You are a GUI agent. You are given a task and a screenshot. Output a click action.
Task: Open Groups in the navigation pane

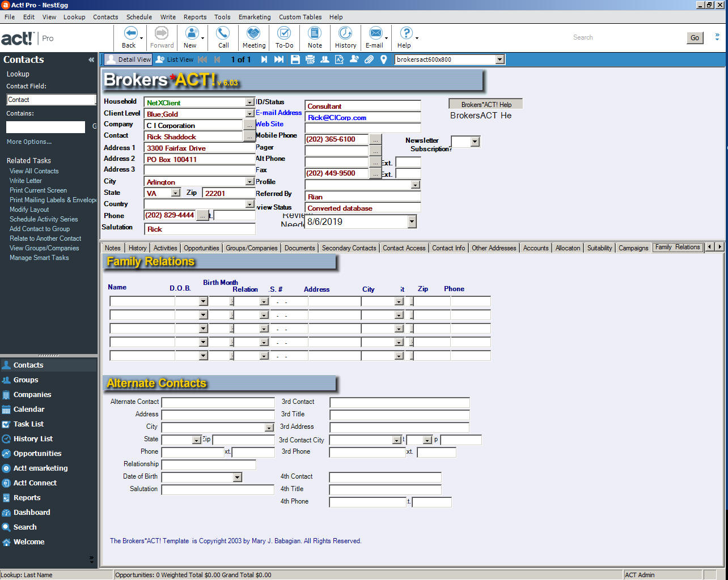tap(26, 380)
